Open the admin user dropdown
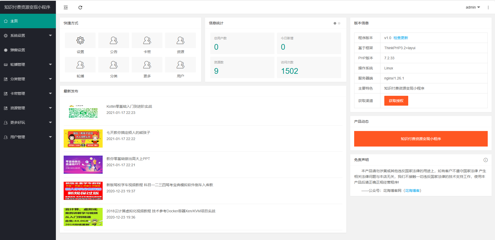This screenshot has width=495, height=240. coord(472,7)
